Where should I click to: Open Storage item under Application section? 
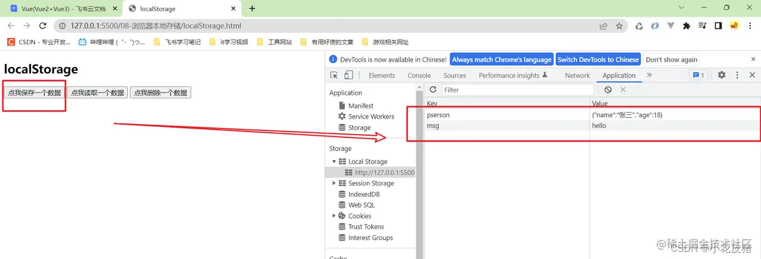[x=359, y=127]
